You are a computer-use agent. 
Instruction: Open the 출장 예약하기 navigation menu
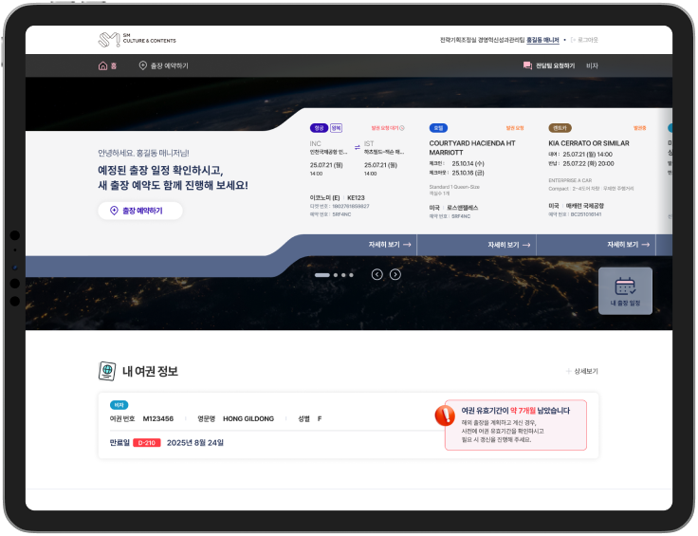click(163, 66)
